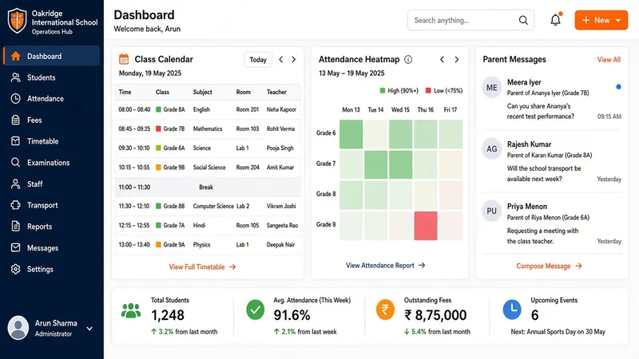Click Meera Iyer's ME avatar
The width and height of the screenshot is (639, 359).
pos(492,88)
